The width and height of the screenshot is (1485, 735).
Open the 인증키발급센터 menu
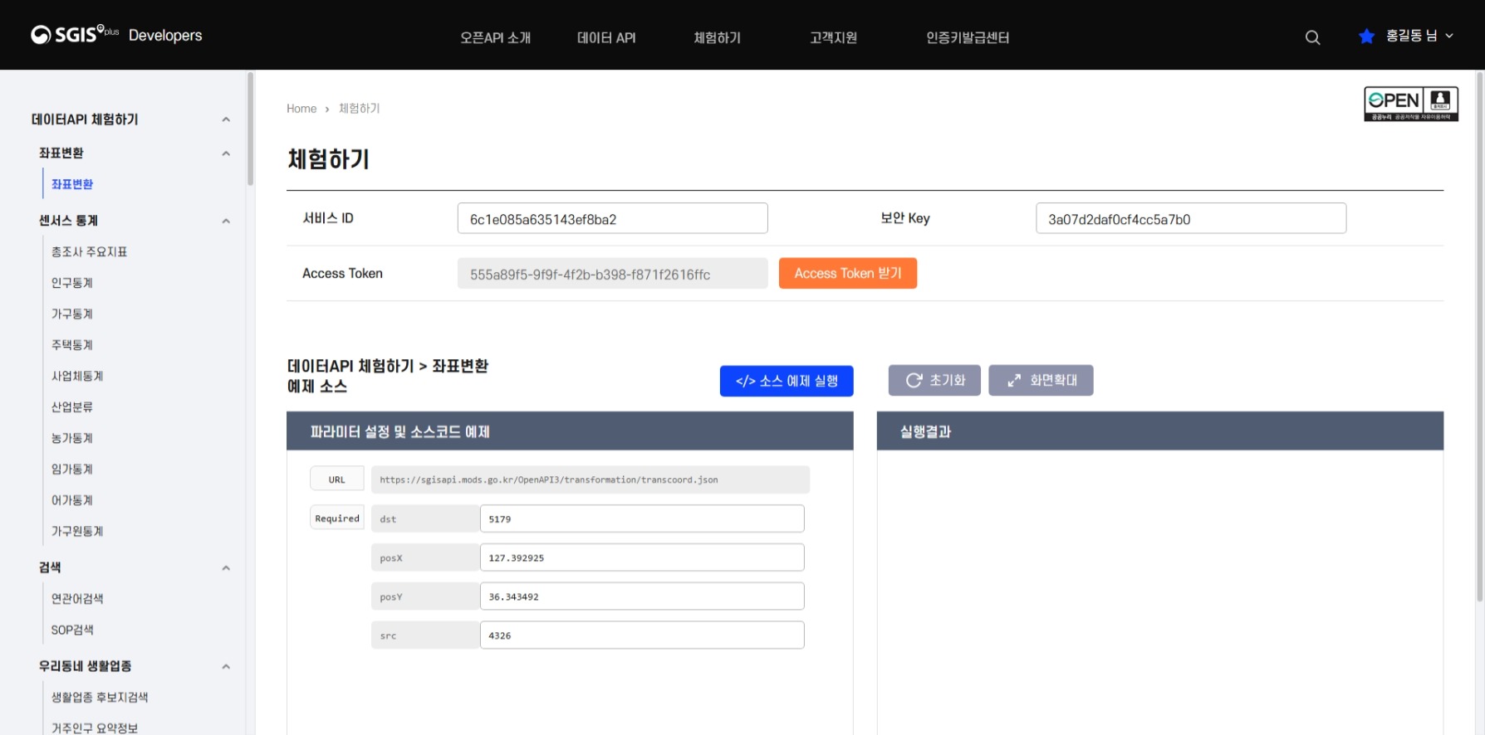click(x=968, y=37)
